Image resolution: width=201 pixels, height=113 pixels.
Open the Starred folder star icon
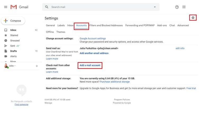point(6,35)
